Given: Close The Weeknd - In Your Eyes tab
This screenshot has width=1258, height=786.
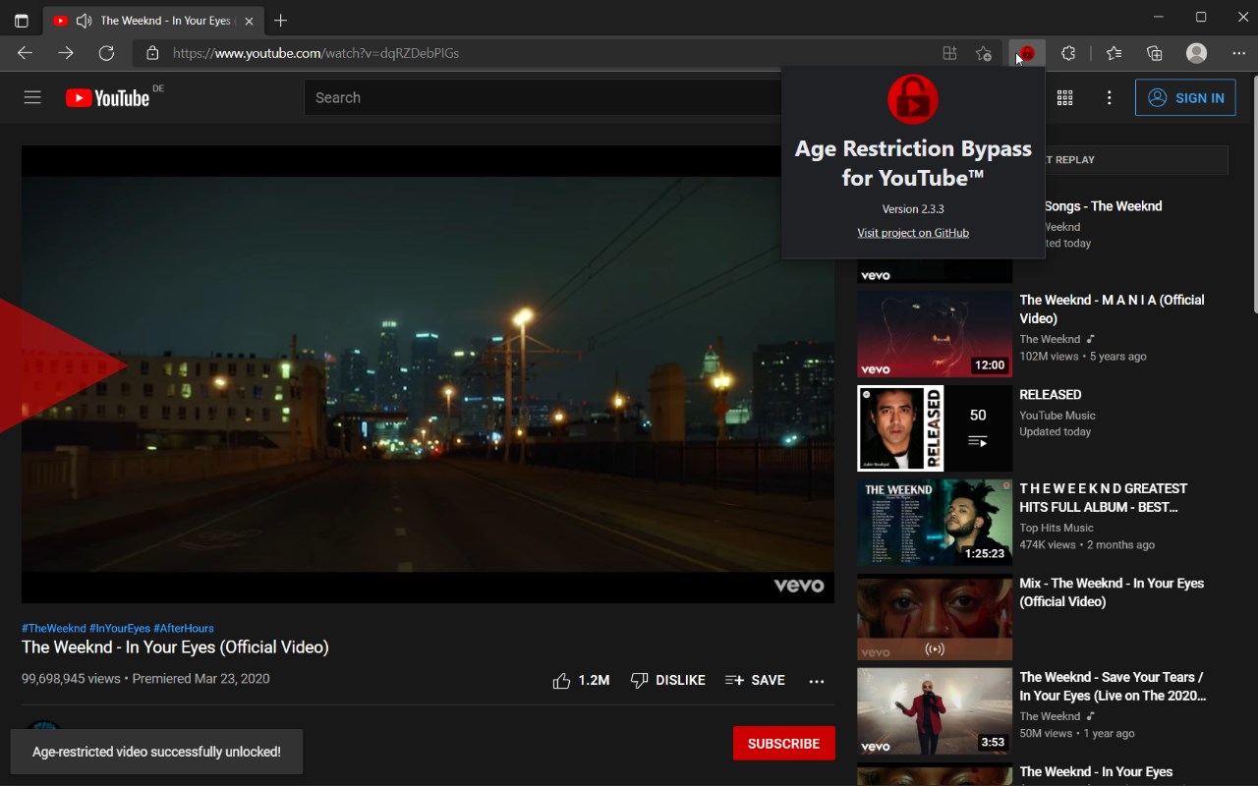Looking at the screenshot, I should pyautogui.click(x=249, y=21).
